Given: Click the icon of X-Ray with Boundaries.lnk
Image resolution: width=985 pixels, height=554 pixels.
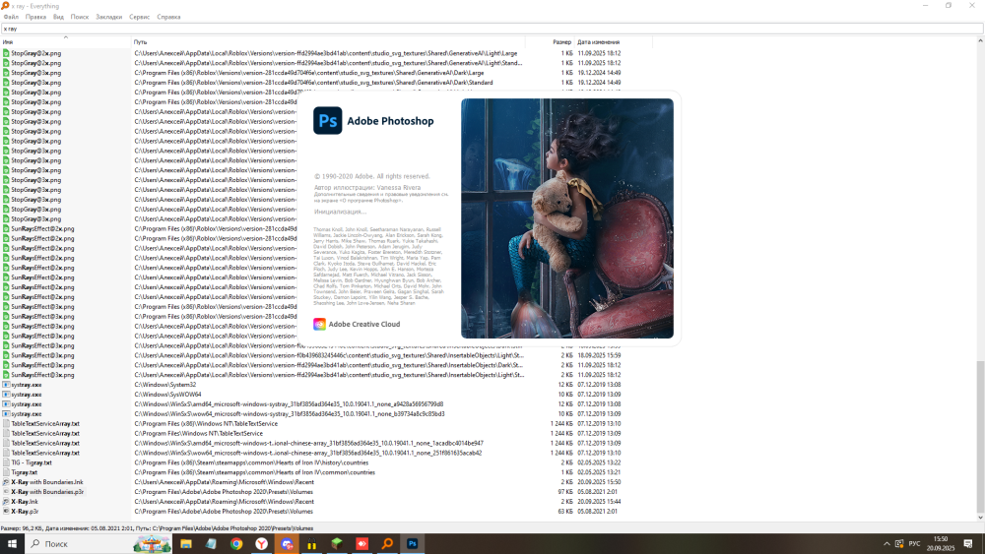Looking at the screenshot, I should 6,482.
